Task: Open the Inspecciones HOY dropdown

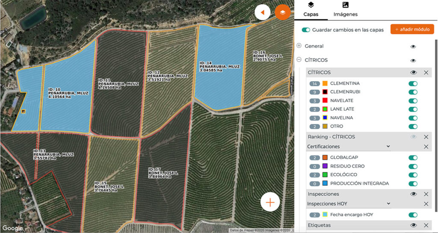Action: pos(348,204)
